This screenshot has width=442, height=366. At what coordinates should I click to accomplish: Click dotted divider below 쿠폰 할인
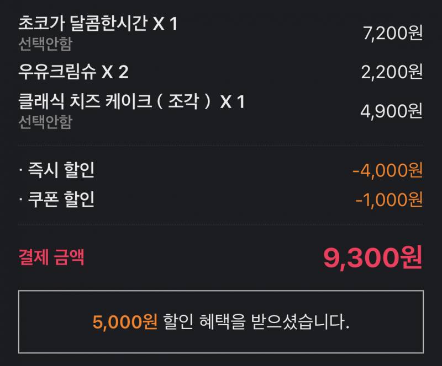[x=220, y=224]
